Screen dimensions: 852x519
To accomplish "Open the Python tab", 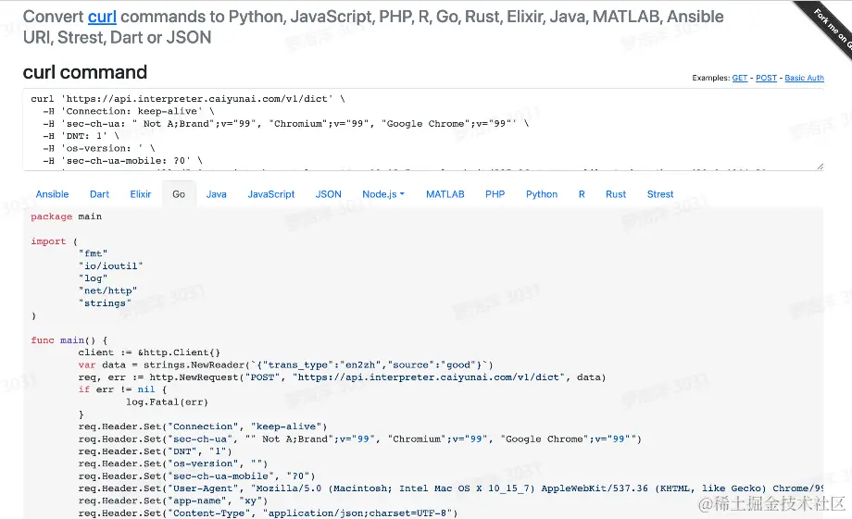I will pos(542,194).
